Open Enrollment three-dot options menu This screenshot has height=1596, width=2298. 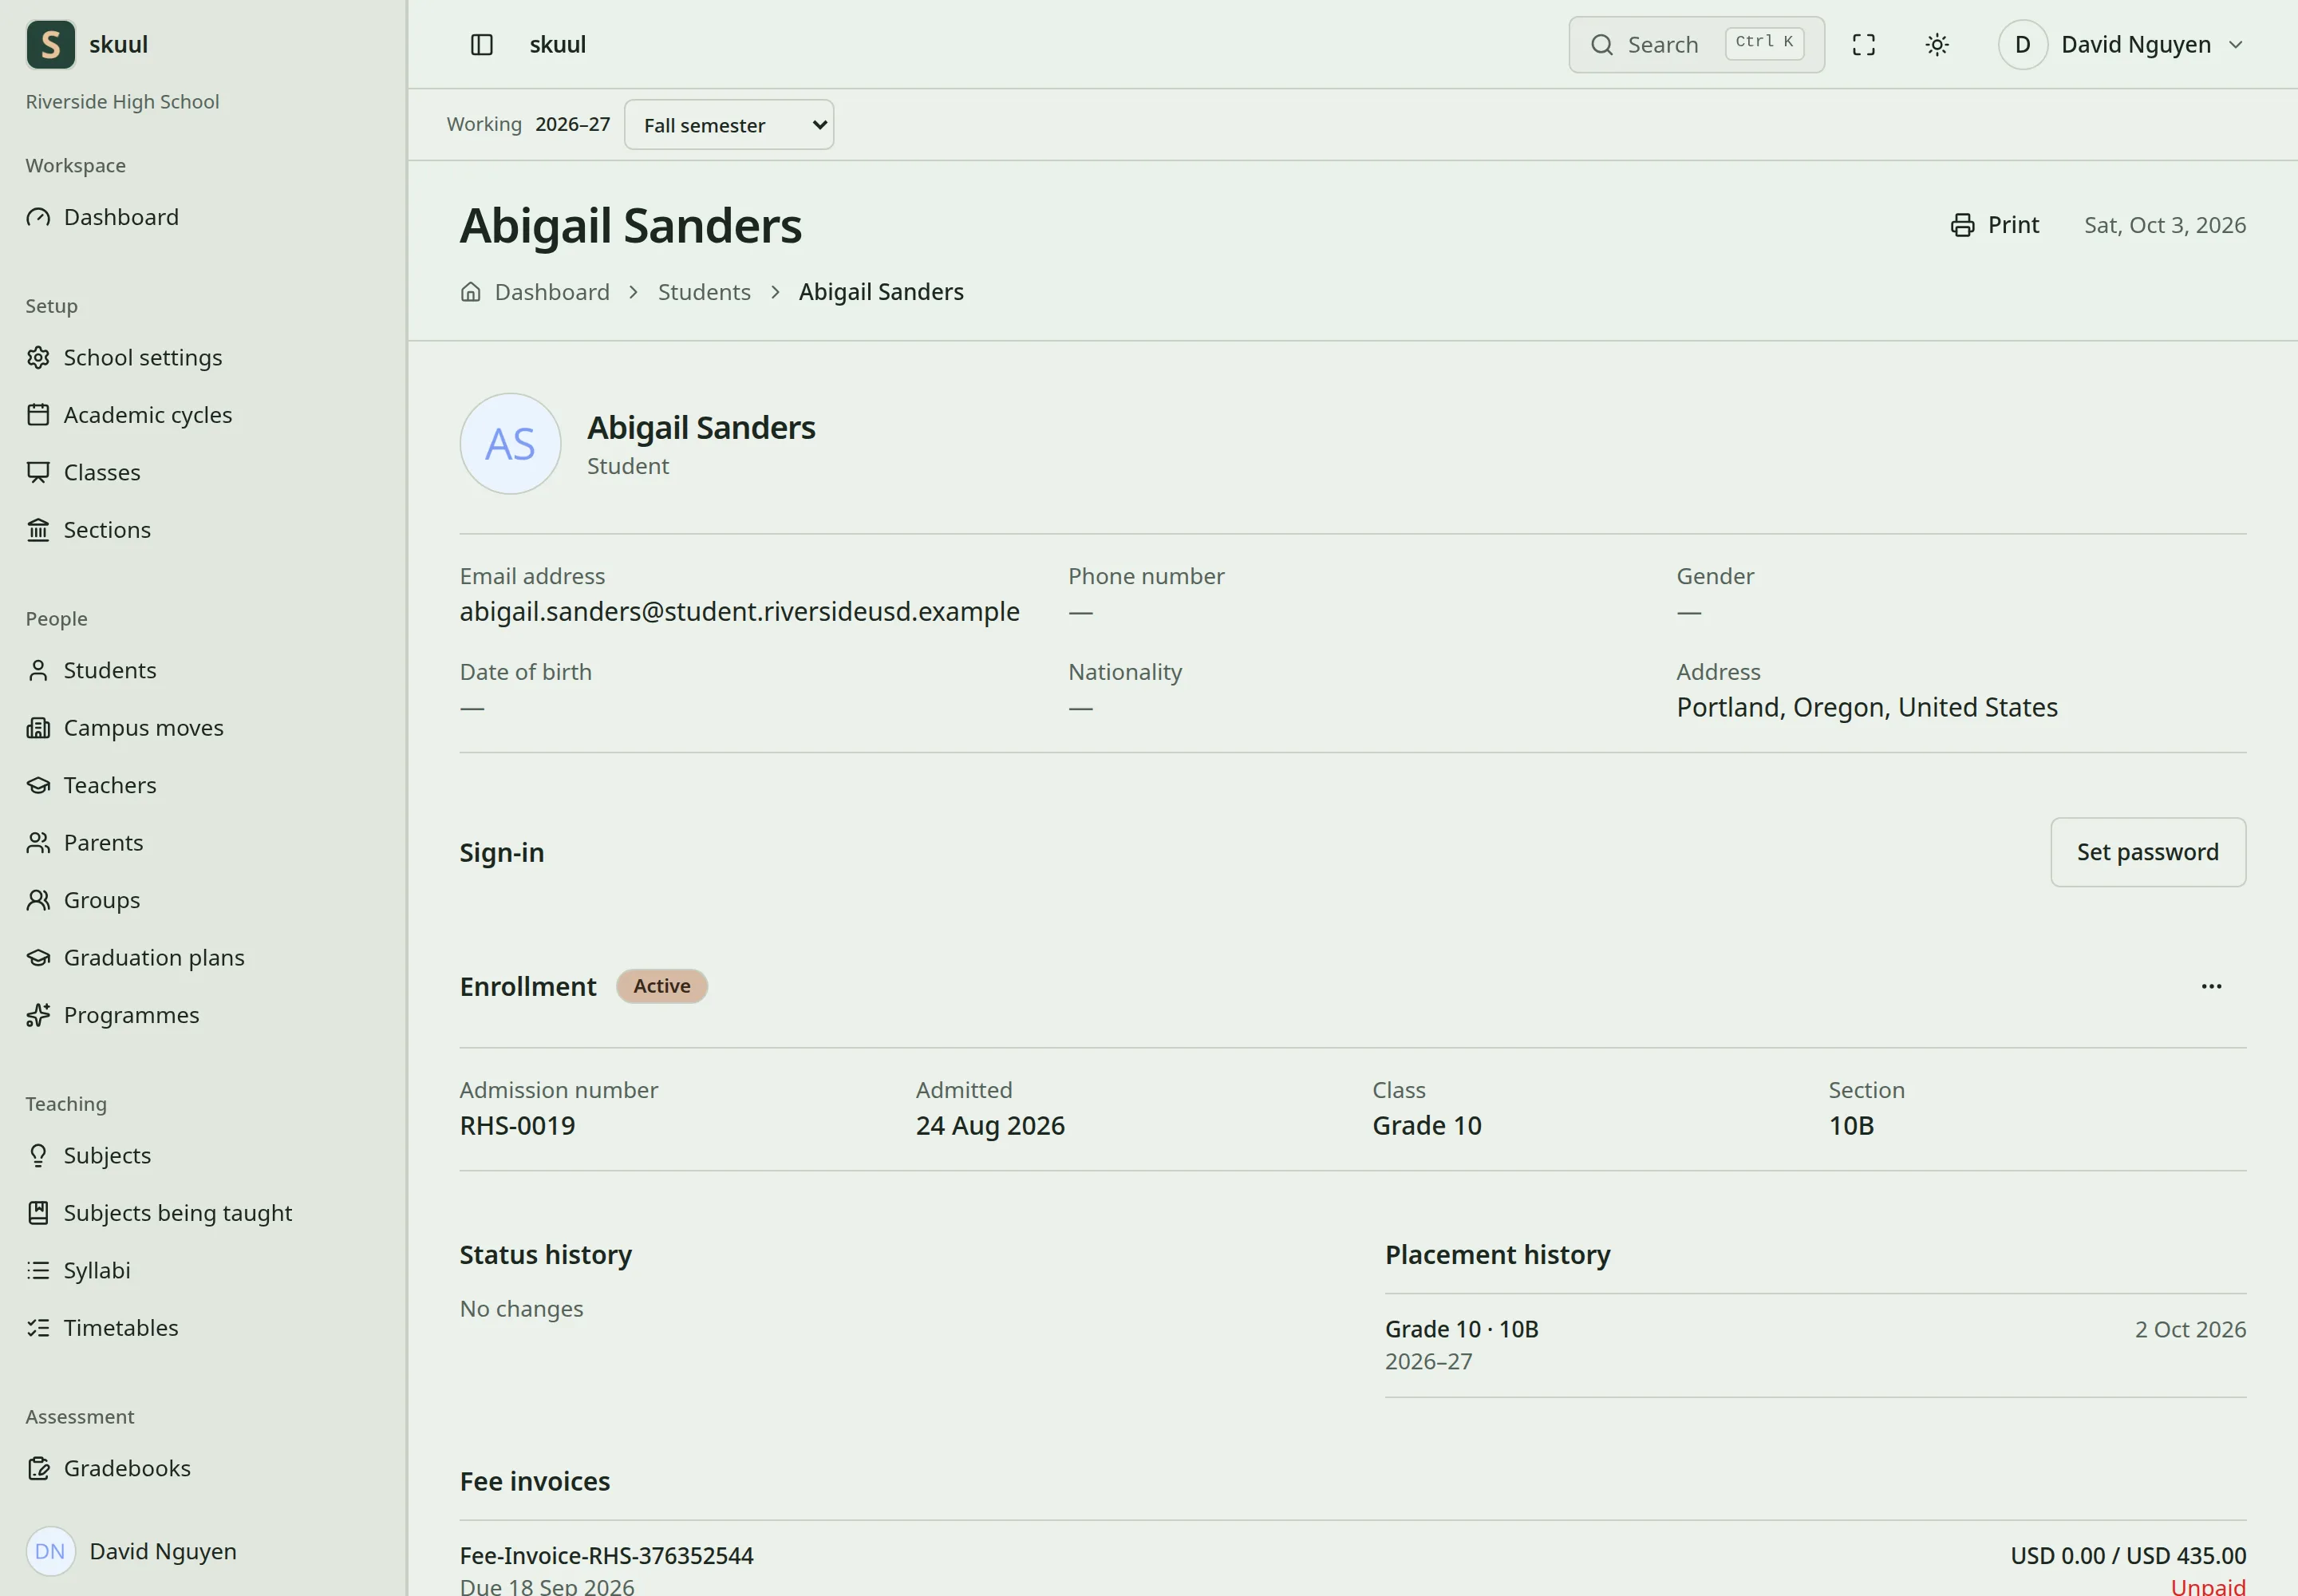point(2211,986)
